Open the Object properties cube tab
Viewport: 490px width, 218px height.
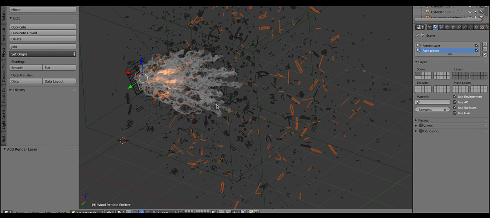(453, 27)
